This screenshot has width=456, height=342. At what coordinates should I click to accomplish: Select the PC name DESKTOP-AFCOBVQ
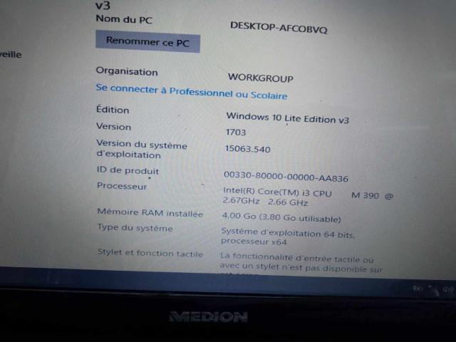pos(279,28)
